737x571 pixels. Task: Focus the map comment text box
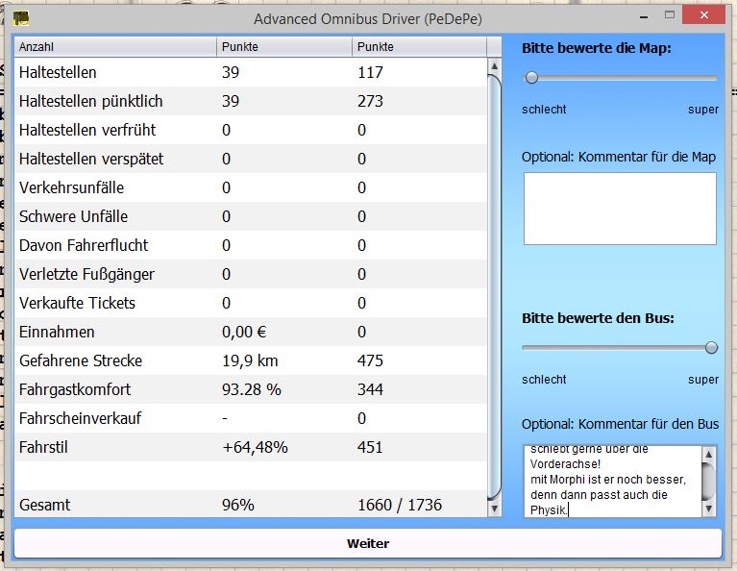coord(620,209)
